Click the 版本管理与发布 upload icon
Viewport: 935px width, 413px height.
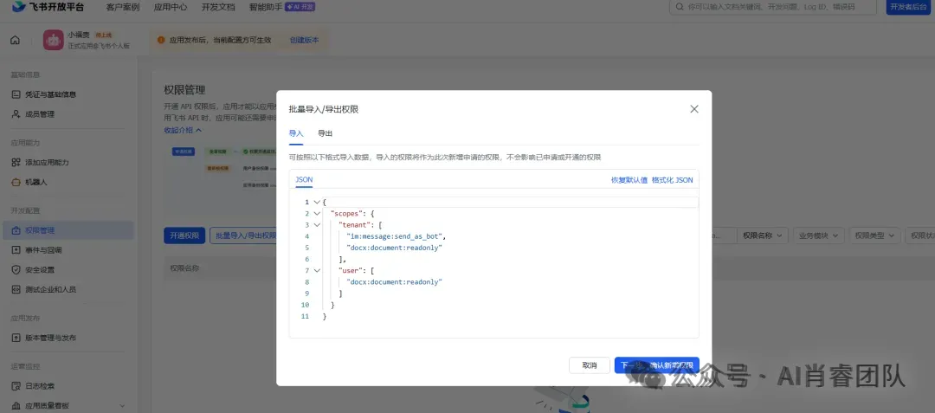pyautogui.click(x=16, y=338)
